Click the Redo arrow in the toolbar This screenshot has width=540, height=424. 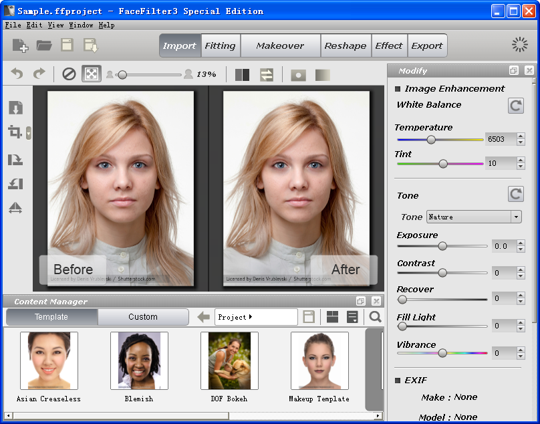(39, 74)
